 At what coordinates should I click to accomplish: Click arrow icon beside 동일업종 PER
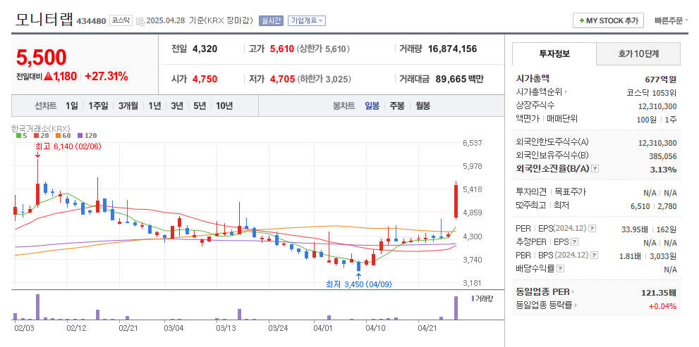[x=573, y=292]
